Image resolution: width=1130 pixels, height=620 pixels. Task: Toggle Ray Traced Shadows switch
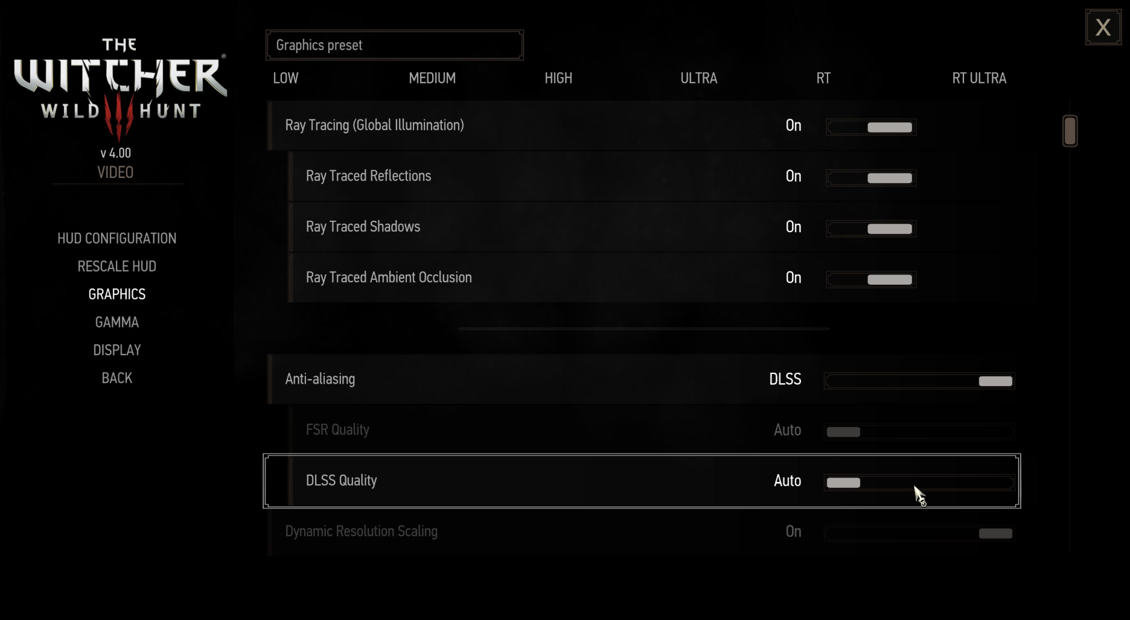(871, 229)
